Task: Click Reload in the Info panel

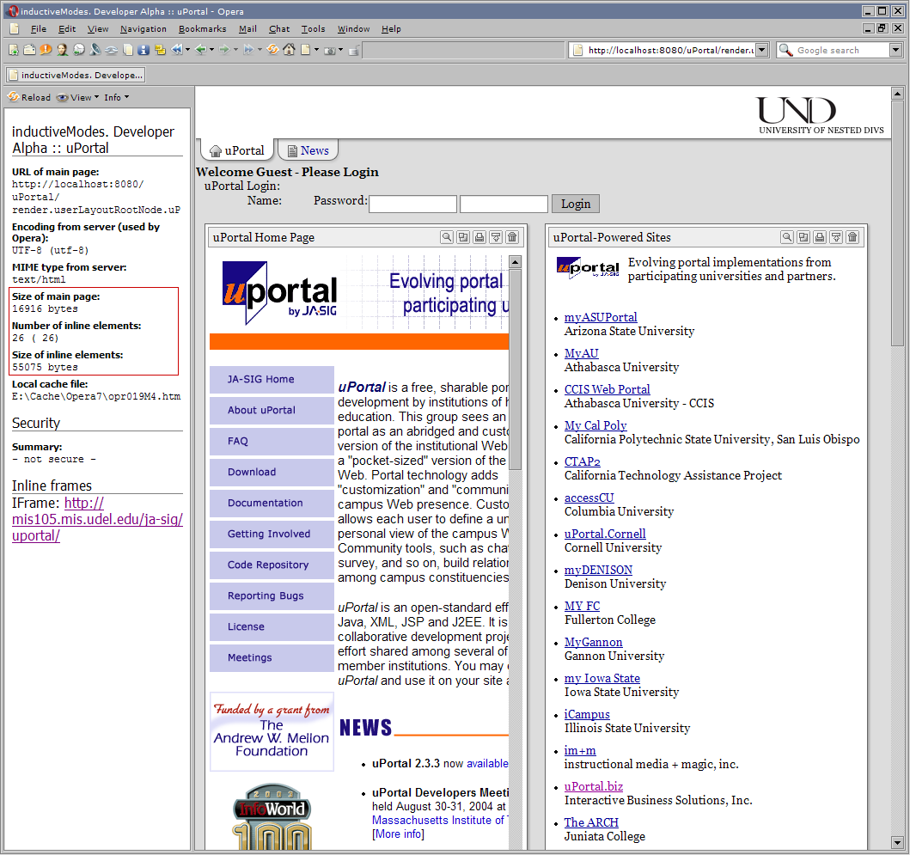Action: pyautogui.click(x=29, y=97)
